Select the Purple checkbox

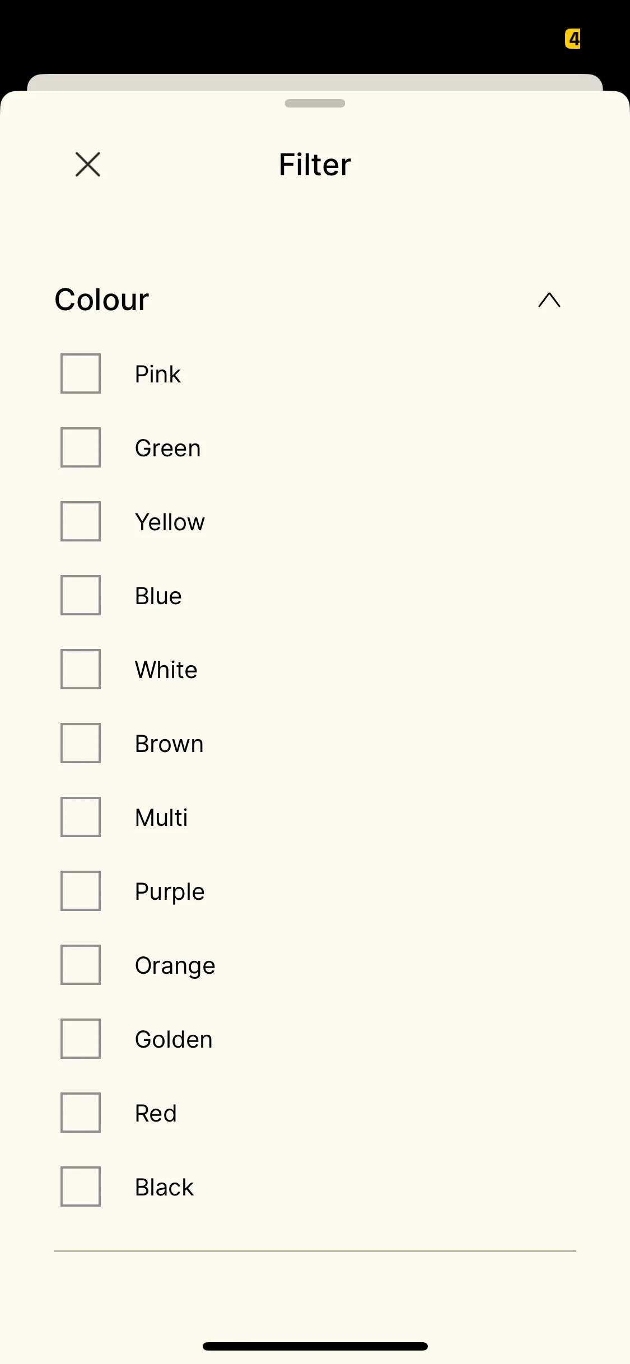click(x=81, y=891)
